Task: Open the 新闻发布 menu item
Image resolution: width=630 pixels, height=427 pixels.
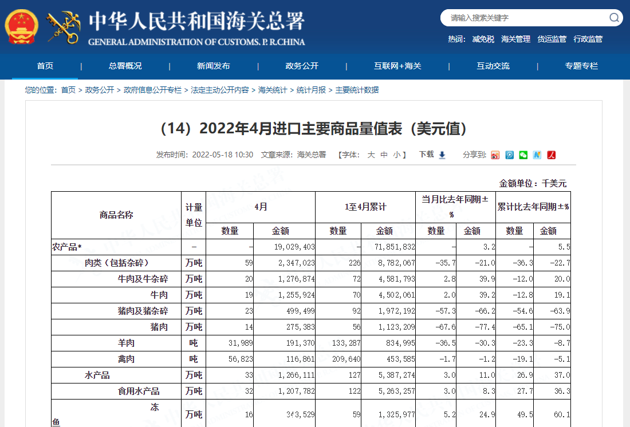Action: tap(214, 66)
